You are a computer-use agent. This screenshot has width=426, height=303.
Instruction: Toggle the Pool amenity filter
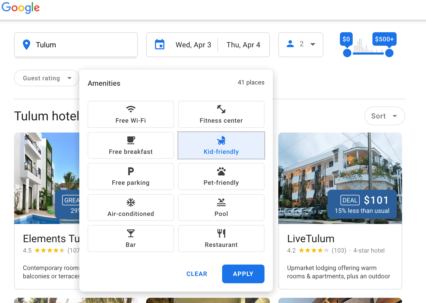221,207
